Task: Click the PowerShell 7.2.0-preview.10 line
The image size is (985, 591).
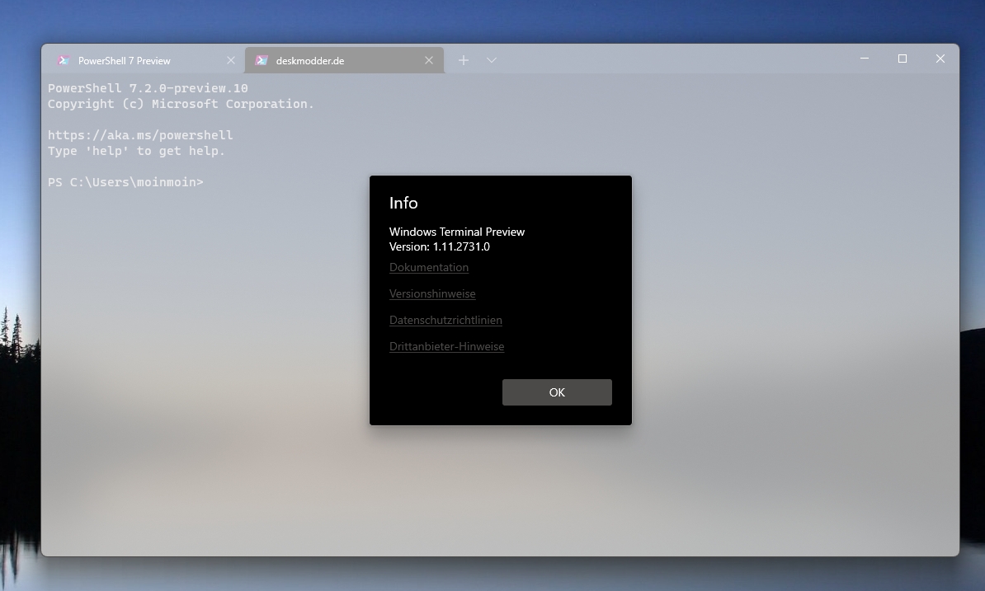Action: click(x=148, y=88)
